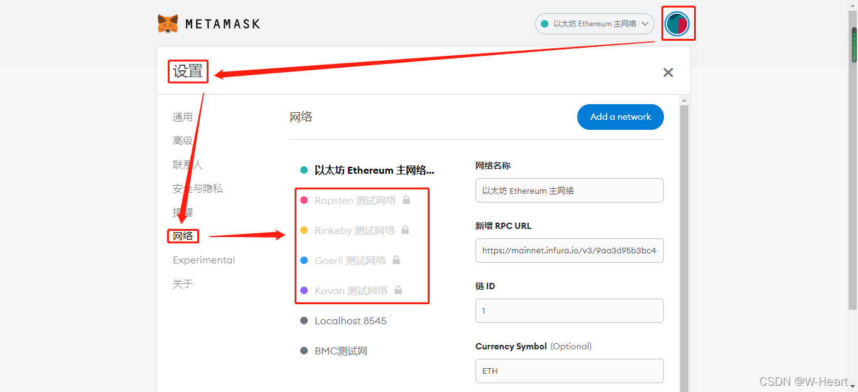This screenshot has width=858, height=392.
Task: Open the Experimental settings tab
Action: (204, 260)
